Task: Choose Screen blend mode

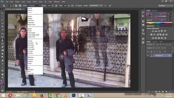Action: 30,31
